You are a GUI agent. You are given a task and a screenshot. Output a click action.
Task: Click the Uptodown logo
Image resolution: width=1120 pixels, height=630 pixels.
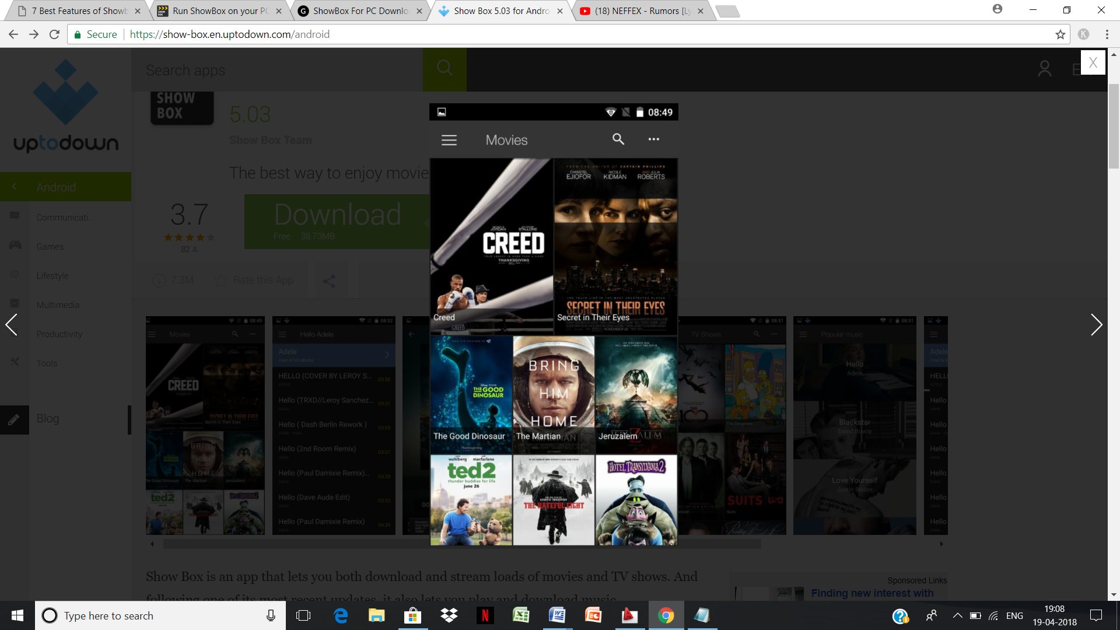pos(65,106)
